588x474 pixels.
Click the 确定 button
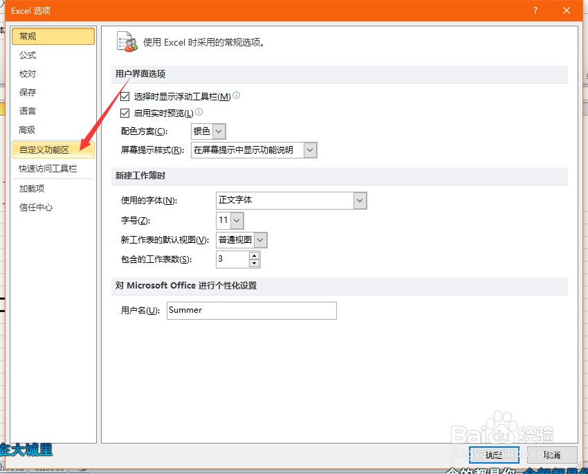[494, 455]
